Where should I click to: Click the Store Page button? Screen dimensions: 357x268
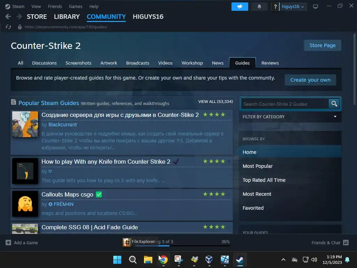pyautogui.click(x=322, y=45)
